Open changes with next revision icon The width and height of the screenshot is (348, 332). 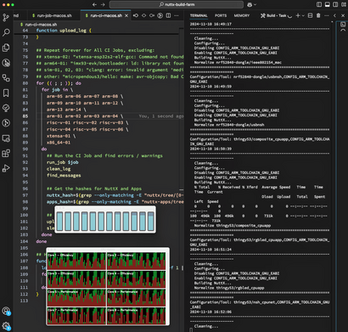tap(152, 15)
